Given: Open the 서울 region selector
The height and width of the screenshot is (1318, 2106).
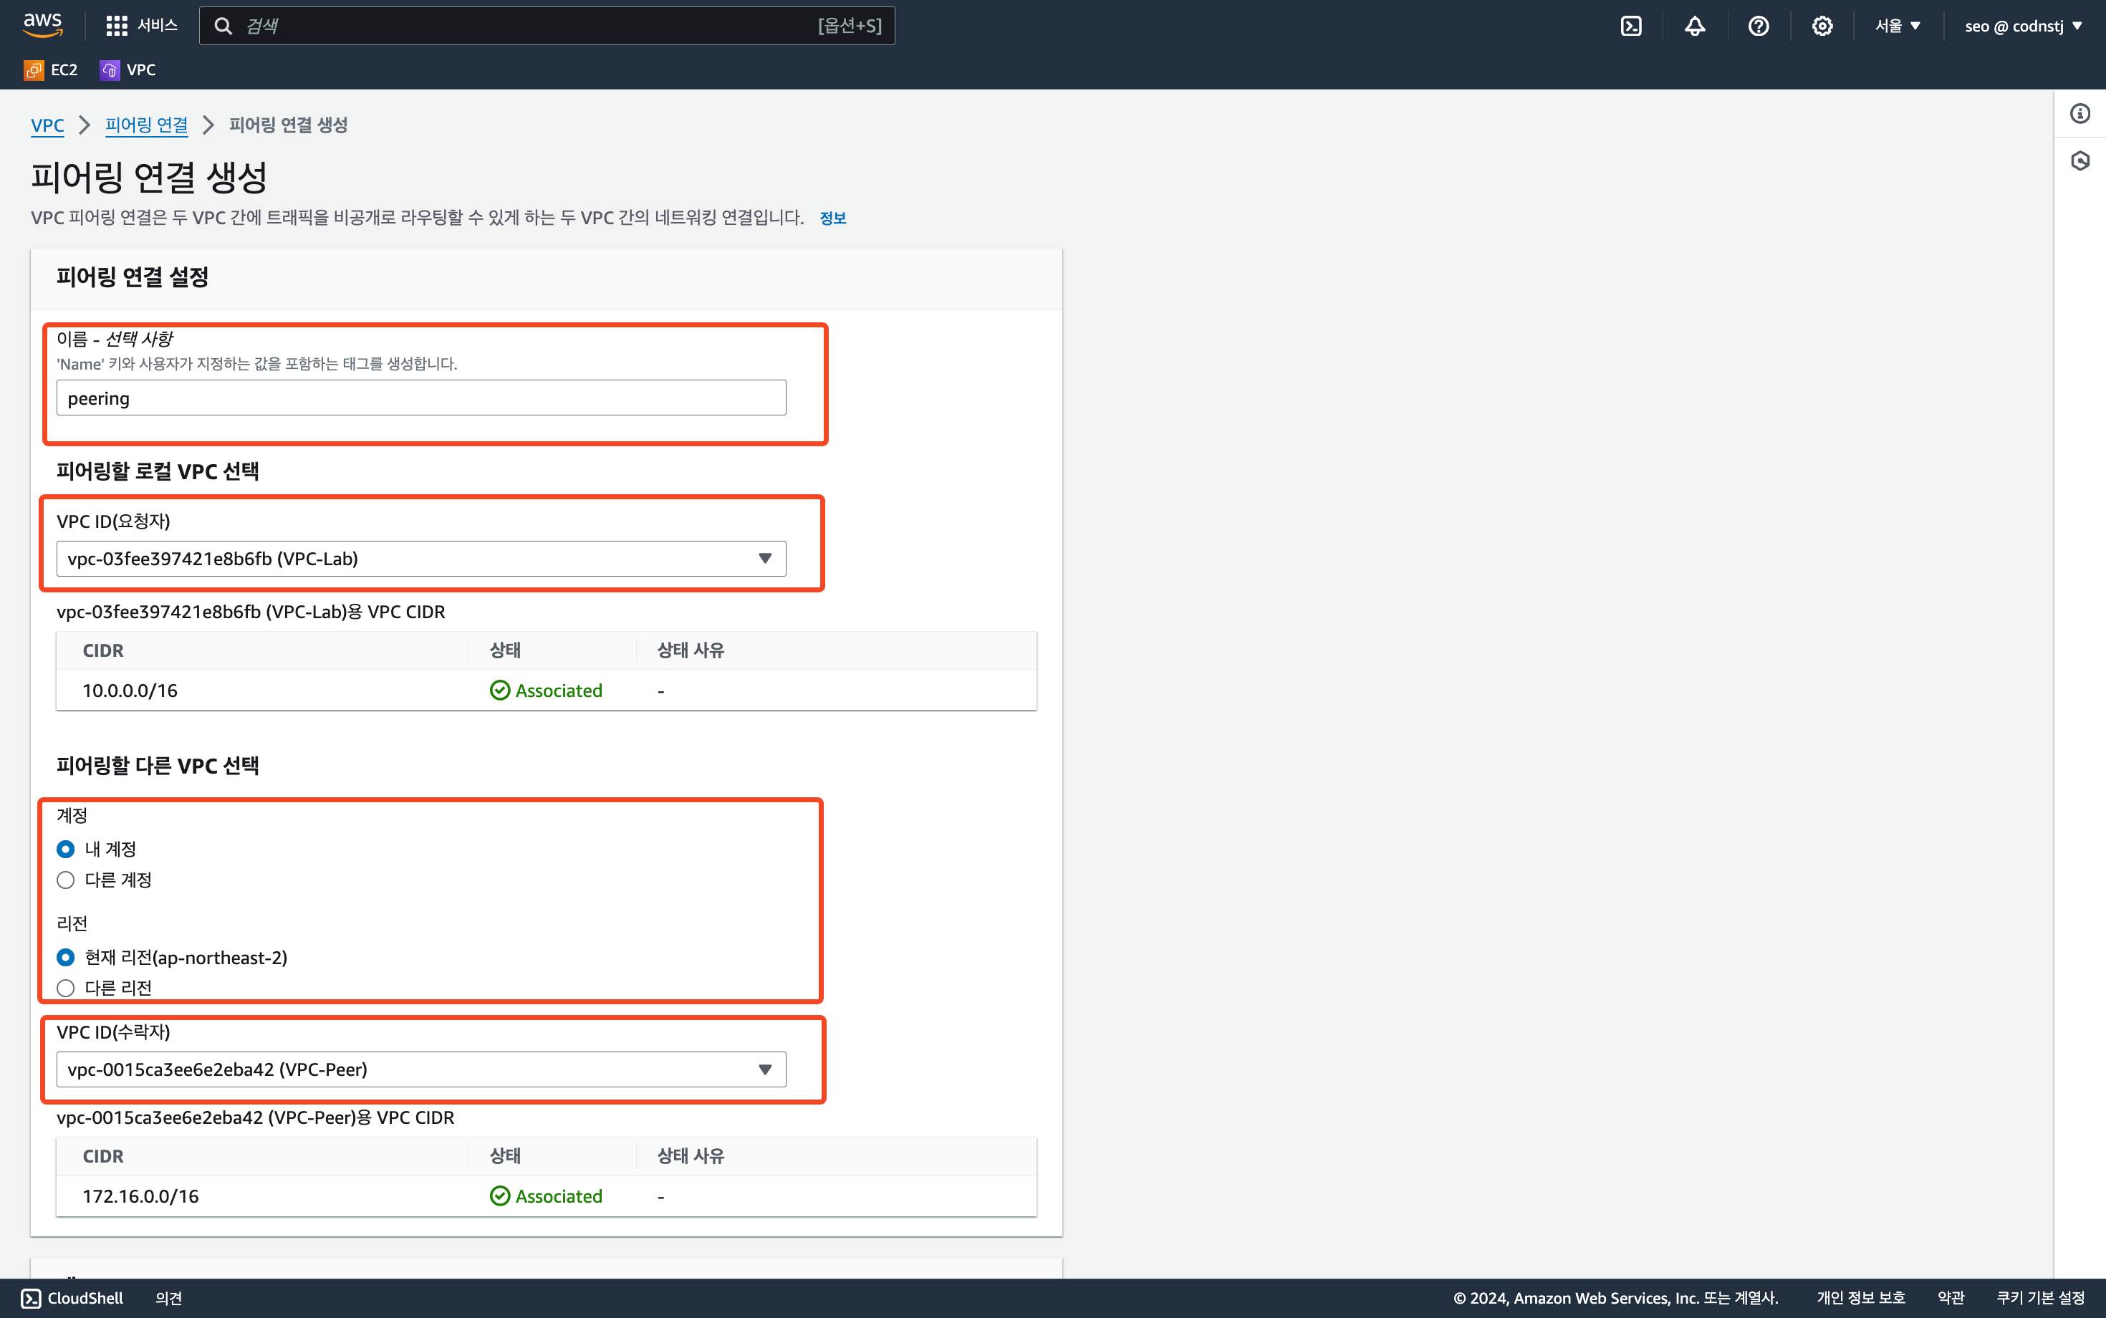Looking at the screenshot, I should [1897, 27].
